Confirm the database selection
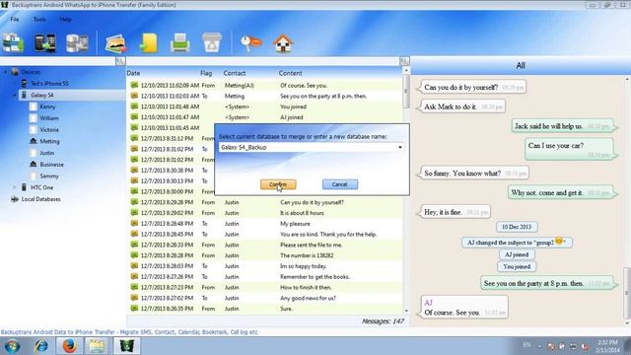Screen dimensions: 631x355 278,184
